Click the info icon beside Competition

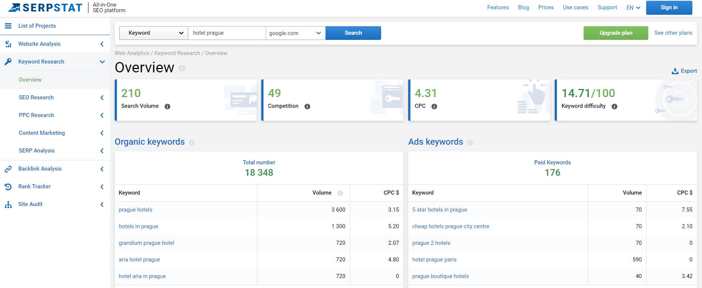coord(307,106)
